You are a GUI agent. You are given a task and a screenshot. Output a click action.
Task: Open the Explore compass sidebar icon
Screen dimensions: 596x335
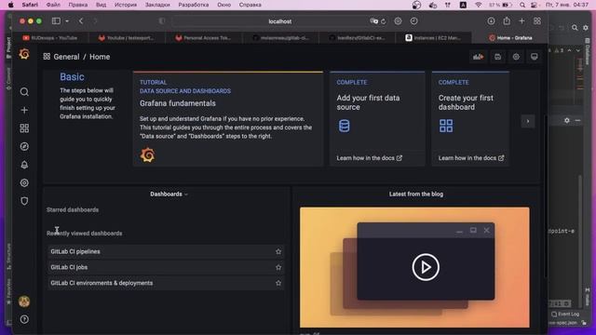24,147
